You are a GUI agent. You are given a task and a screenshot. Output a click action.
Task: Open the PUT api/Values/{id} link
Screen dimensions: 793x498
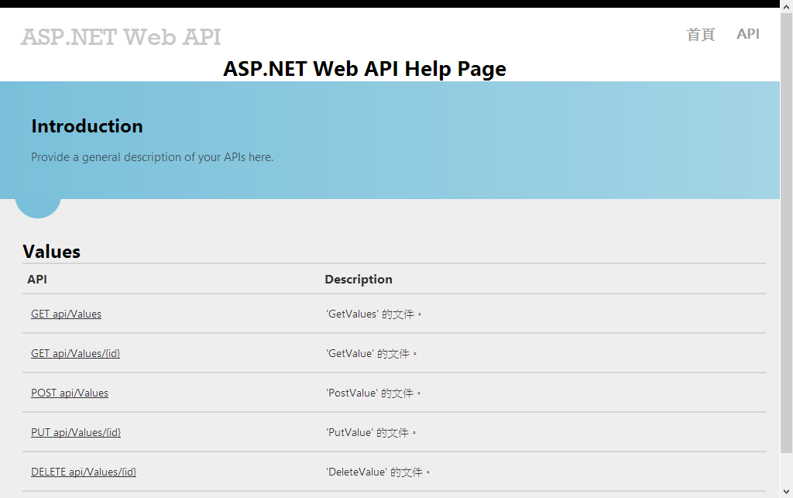76,432
